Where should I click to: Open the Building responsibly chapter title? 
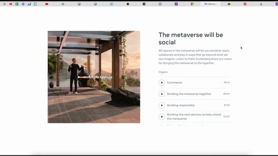[x=181, y=105]
